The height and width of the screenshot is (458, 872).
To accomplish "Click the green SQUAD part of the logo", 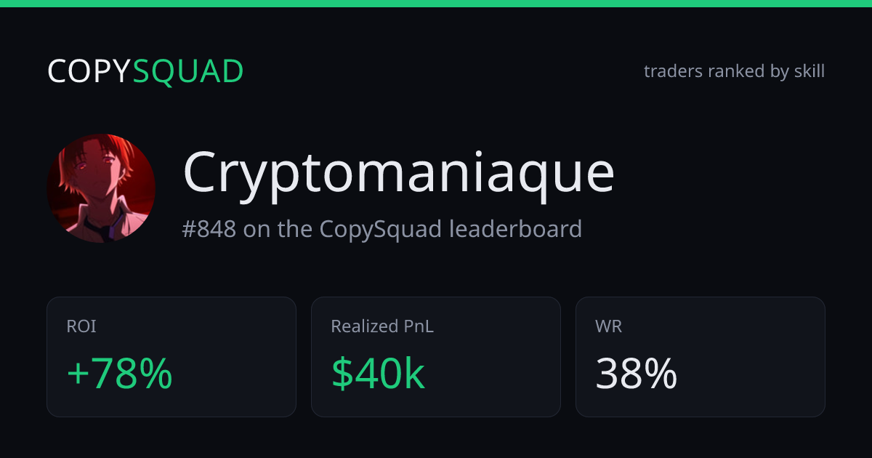I will point(188,71).
